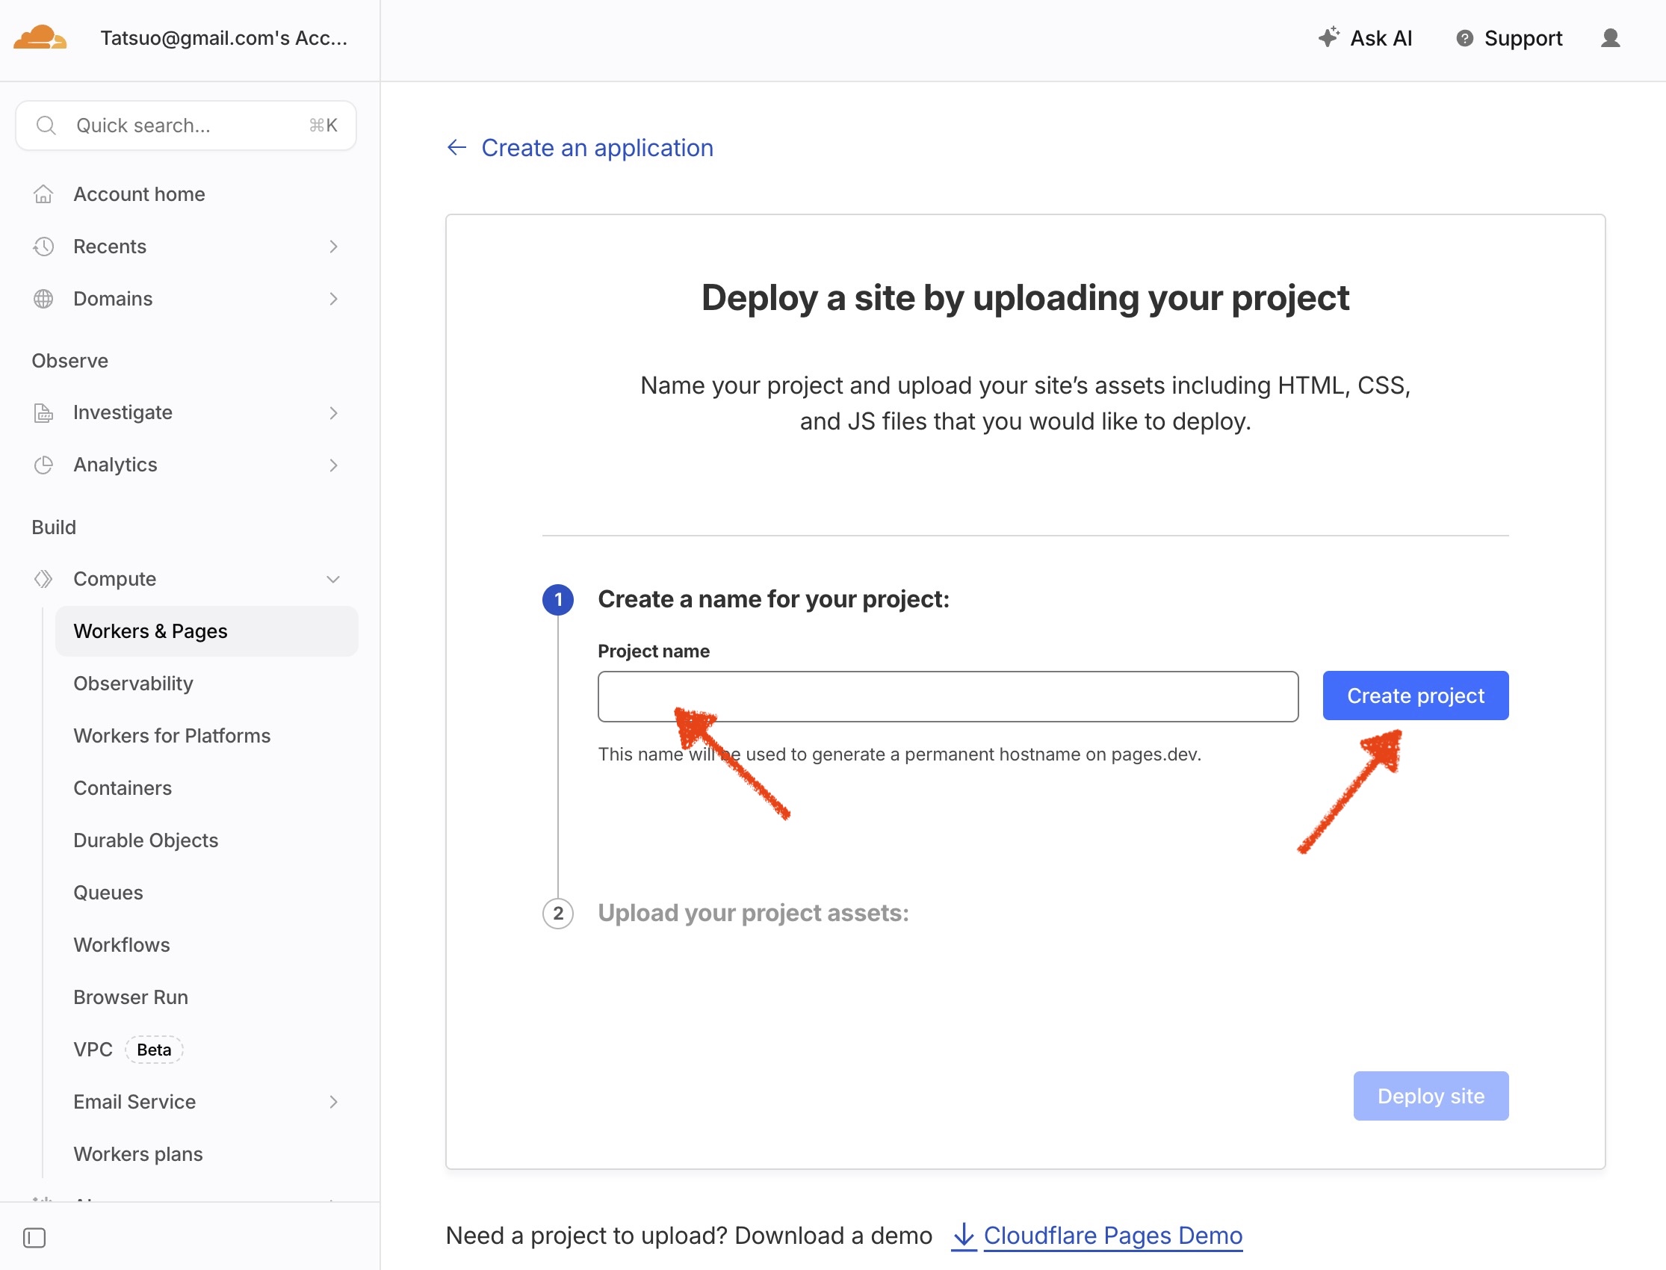
Task: Expand the Analytics menu chevron
Action: 333,465
